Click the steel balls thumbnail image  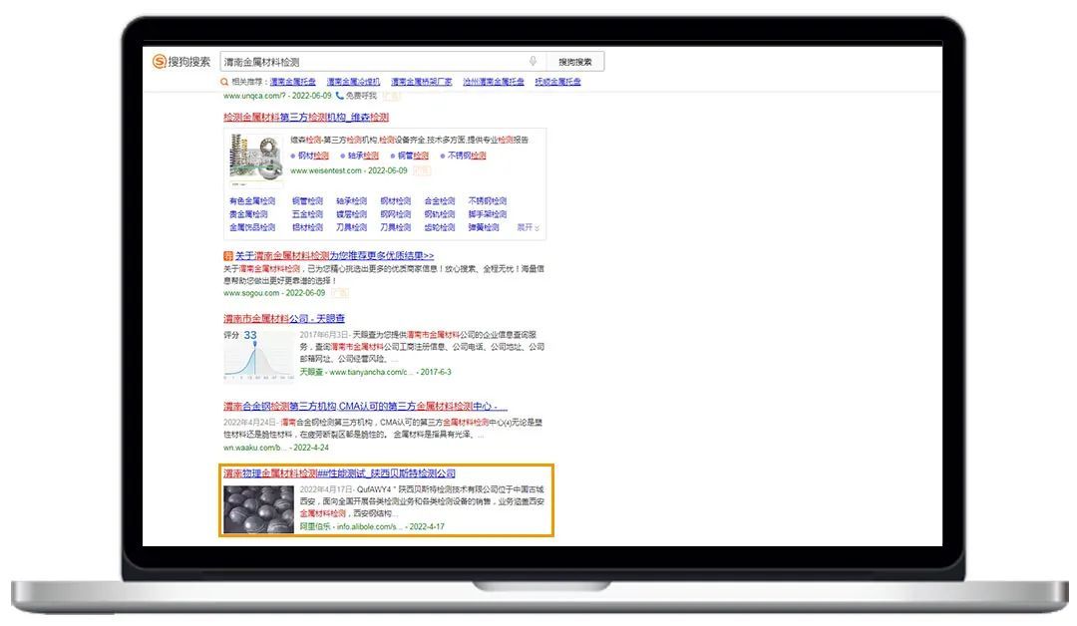(x=258, y=508)
